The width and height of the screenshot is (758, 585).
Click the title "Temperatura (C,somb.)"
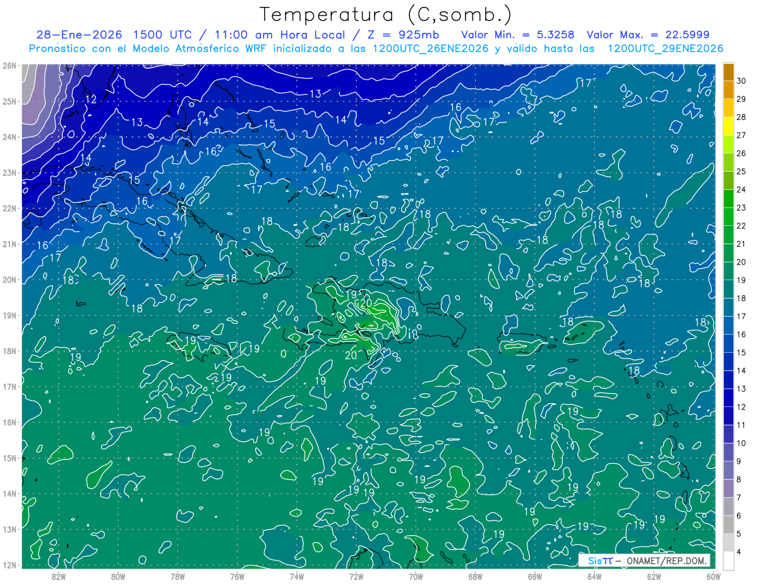pos(385,15)
